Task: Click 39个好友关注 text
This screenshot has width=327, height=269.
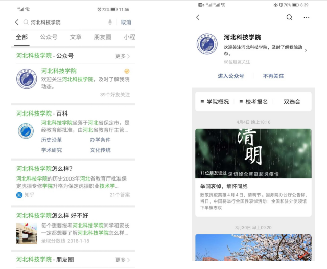Action: tap(115, 95)
